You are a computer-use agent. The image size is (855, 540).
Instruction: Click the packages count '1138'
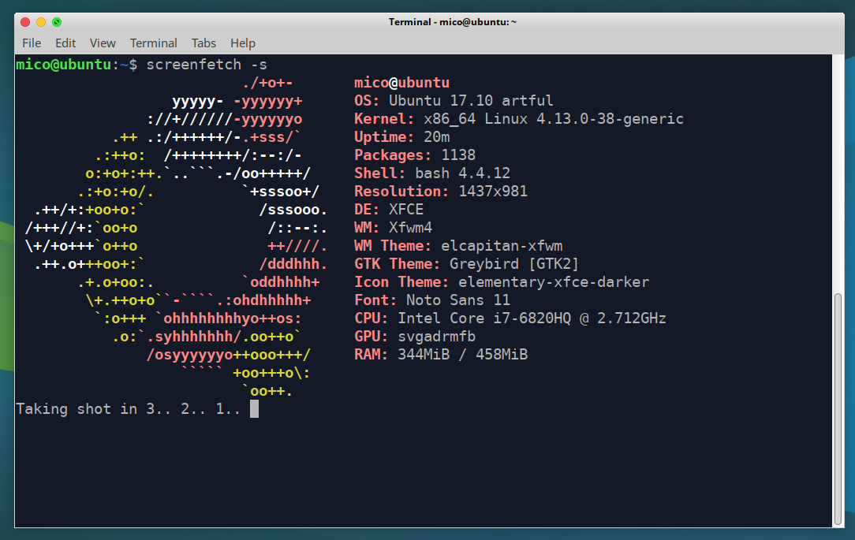coord(458,155)
